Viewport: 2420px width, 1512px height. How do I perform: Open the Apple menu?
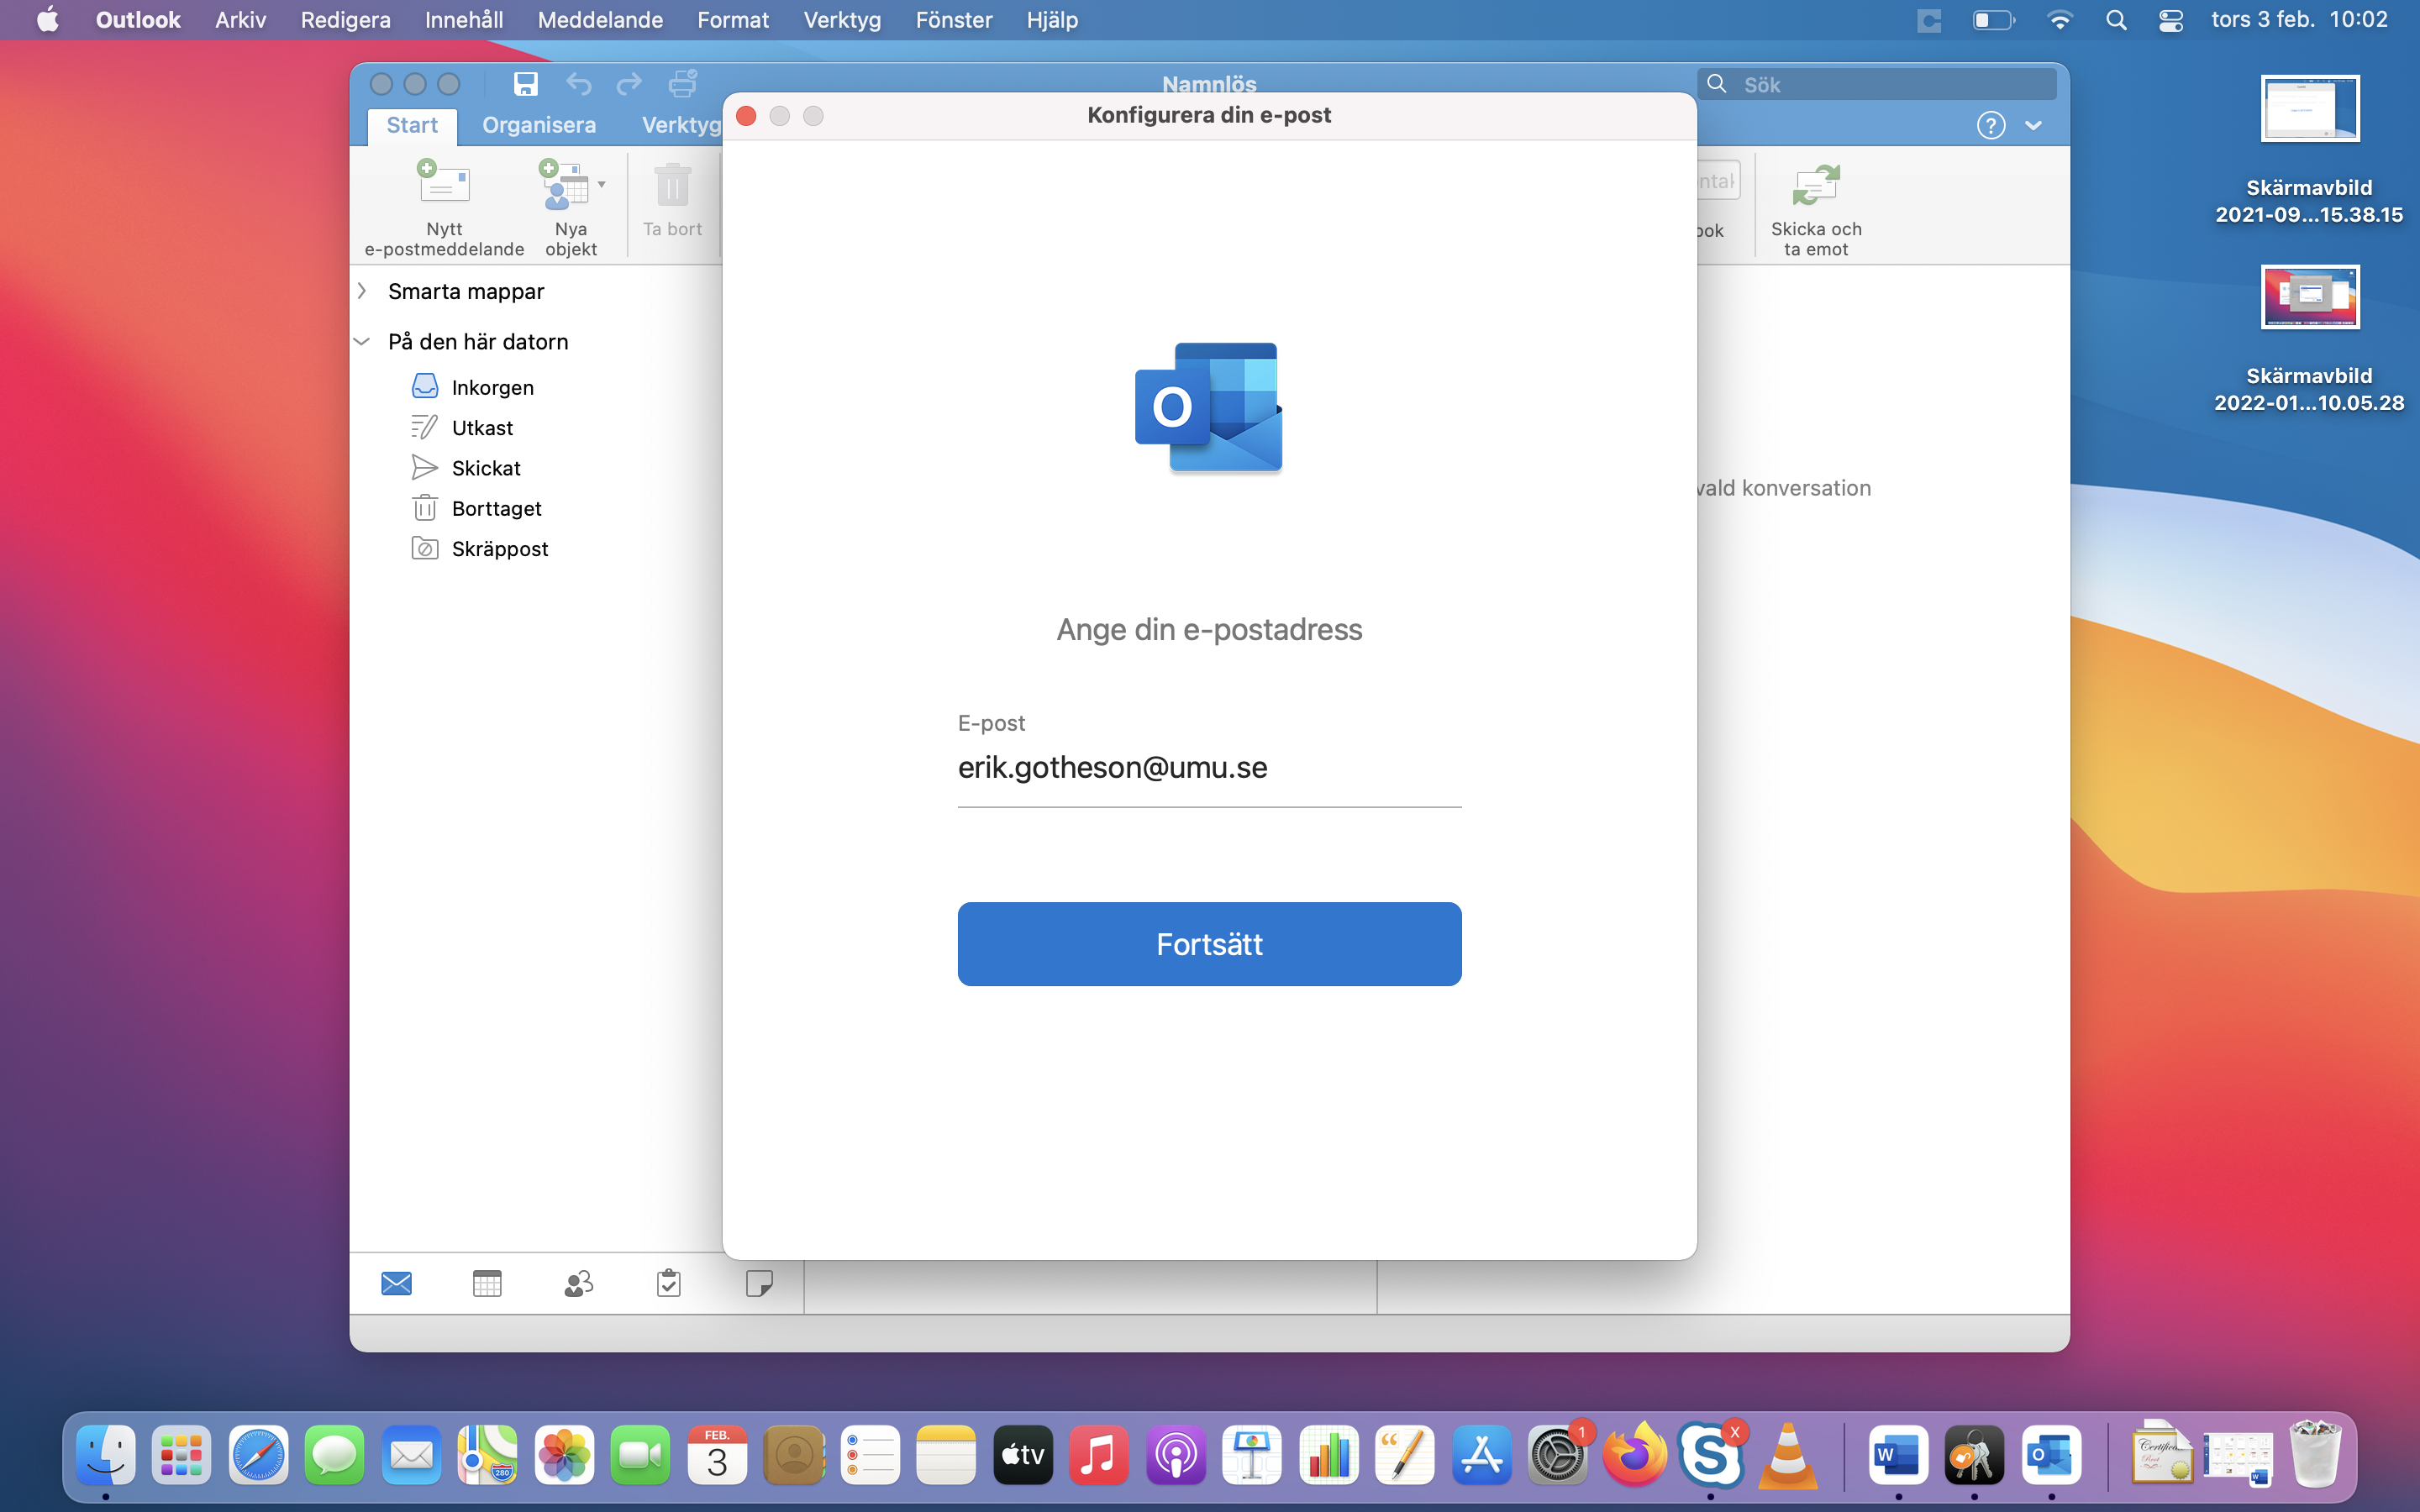coord(47,20)
